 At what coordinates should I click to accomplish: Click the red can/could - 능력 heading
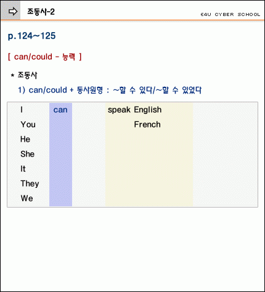tap(44, 57)
